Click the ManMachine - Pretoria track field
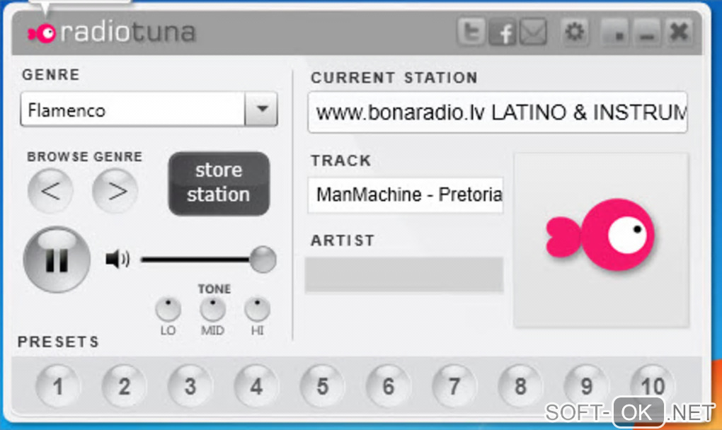The image size is (722, 430). coord(405,195)
